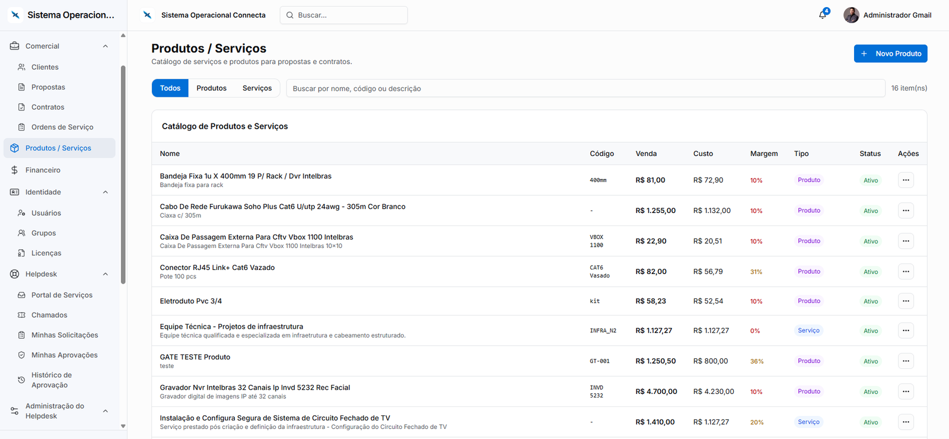Click the 36% margin value

[x=757, y=361]
